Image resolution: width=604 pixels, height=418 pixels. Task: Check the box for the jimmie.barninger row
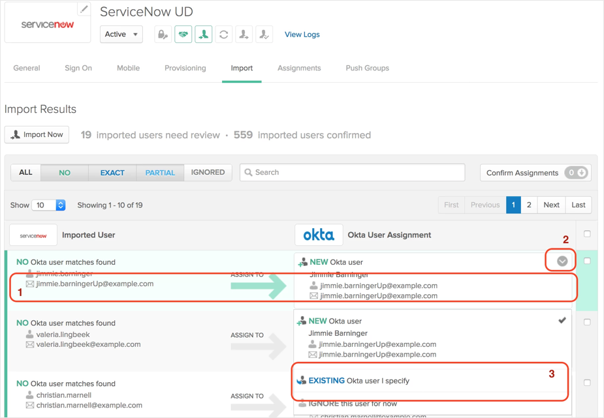[x=588, y=261]
